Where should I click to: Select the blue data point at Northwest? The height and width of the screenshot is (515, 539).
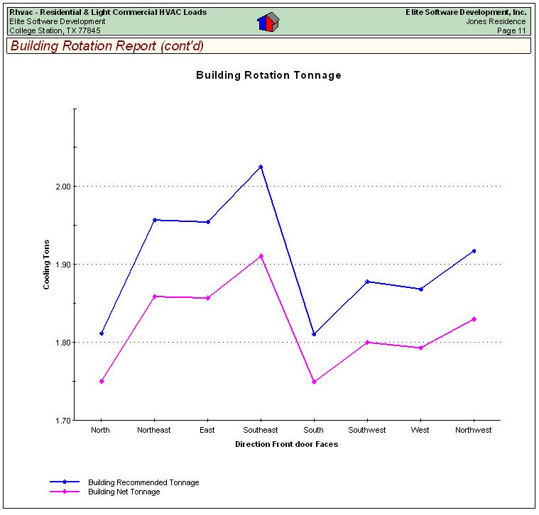pos(474,251)
